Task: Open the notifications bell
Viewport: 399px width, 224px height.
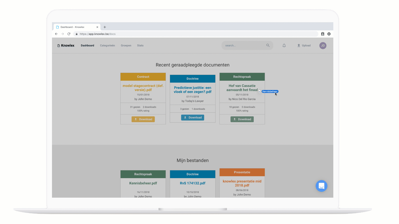Action: (284, 45)
